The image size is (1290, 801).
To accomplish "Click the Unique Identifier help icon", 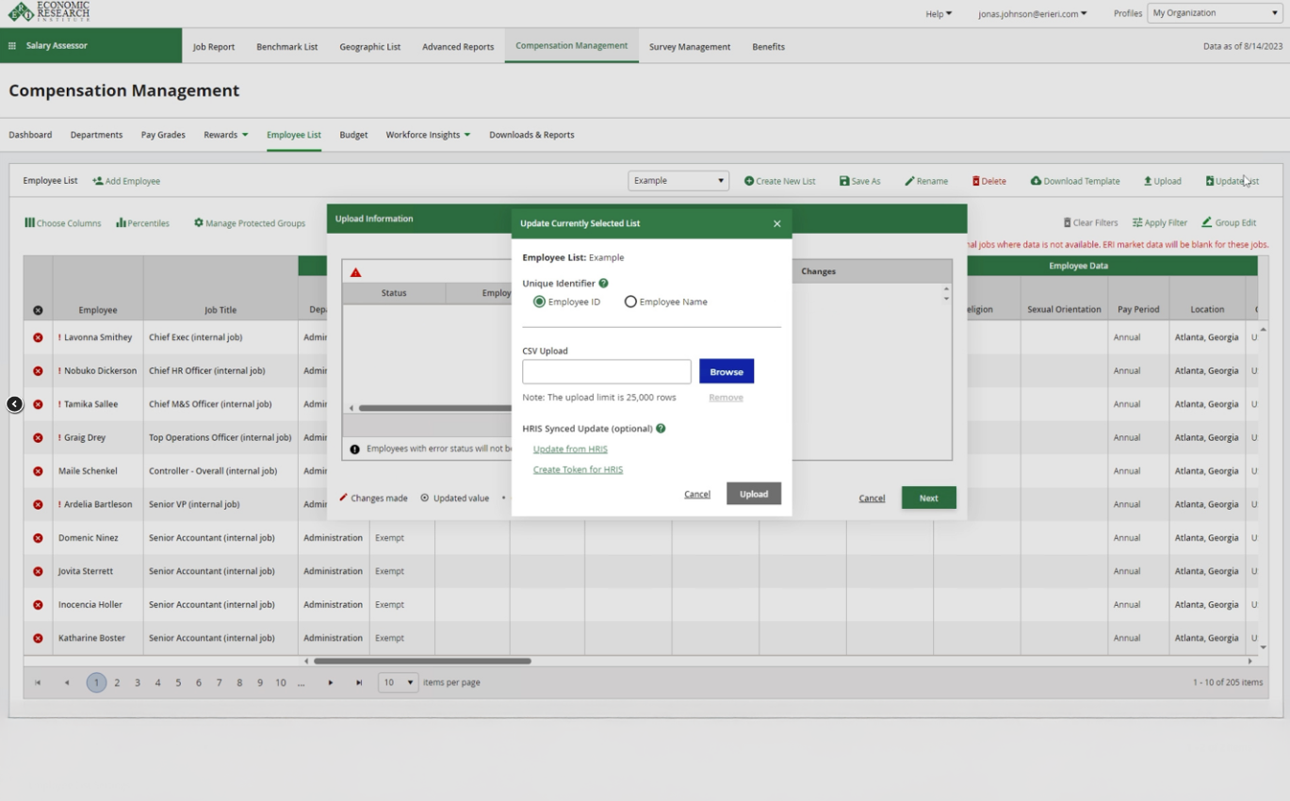I will 603,283.
